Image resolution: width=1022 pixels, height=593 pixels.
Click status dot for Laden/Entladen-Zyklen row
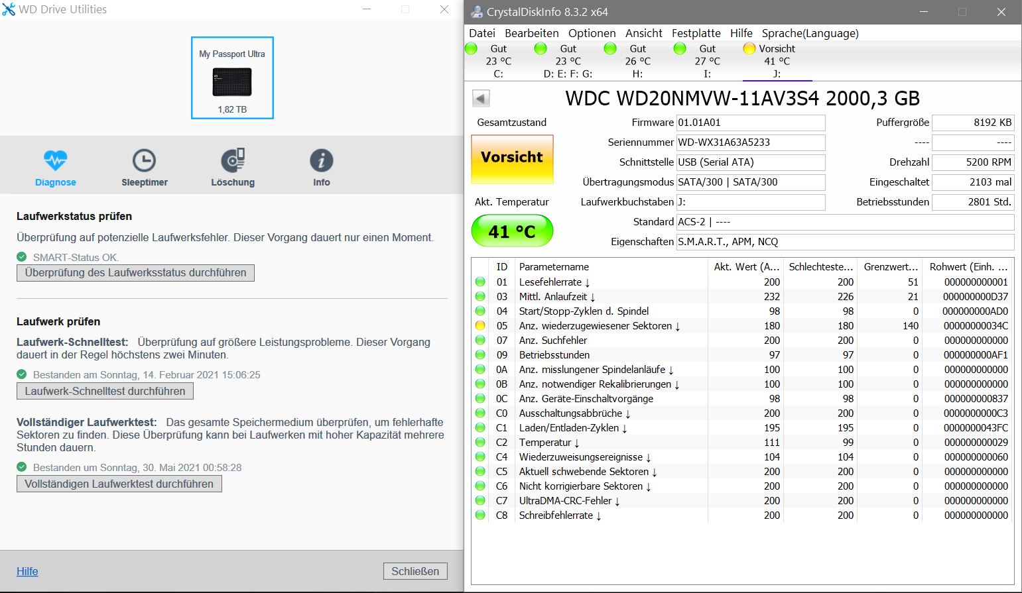tap(480, 427)
